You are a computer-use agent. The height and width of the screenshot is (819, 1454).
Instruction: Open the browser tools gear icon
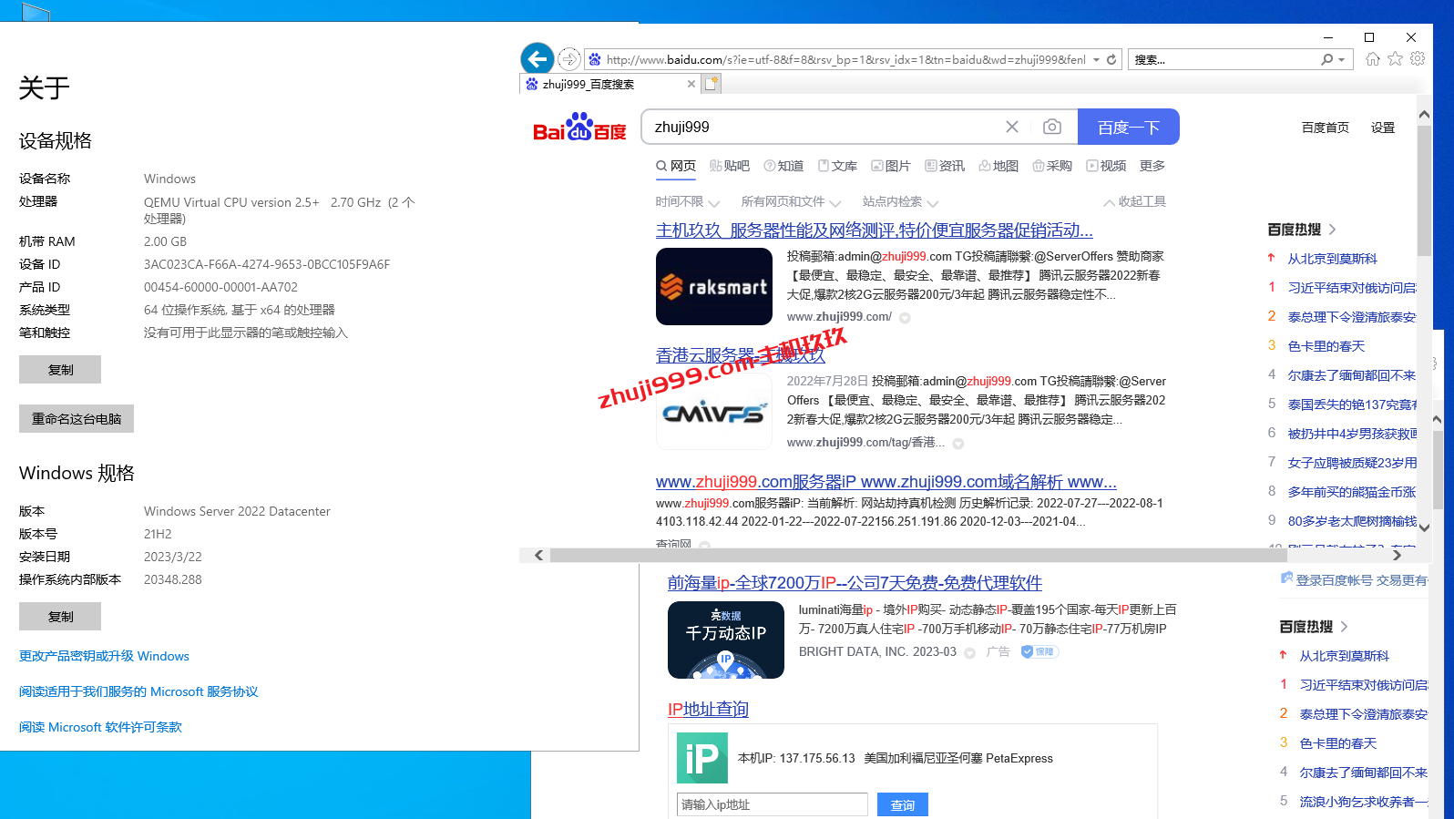(1418, 59)
